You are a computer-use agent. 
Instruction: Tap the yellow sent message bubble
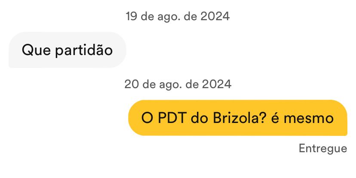tap(238, 118)
